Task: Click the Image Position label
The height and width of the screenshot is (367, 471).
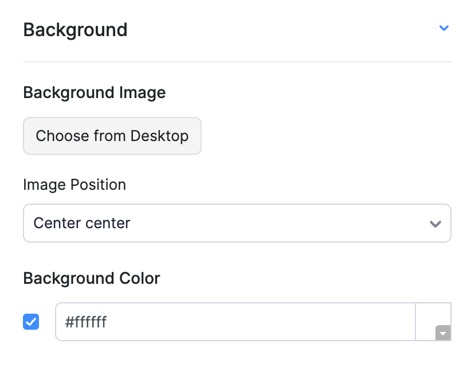Action: tap(74, 185)
